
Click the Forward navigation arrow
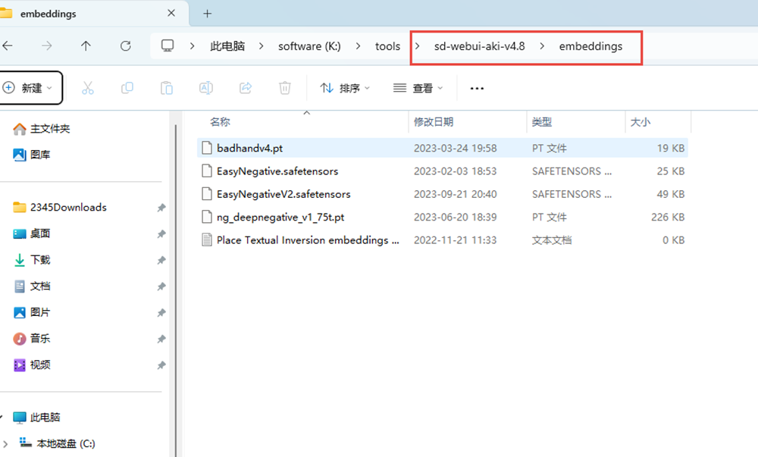(47, 46)
